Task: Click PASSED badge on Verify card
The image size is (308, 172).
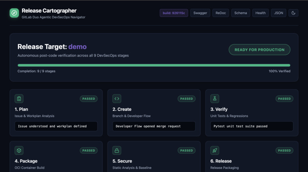Action: pos(284,99)
